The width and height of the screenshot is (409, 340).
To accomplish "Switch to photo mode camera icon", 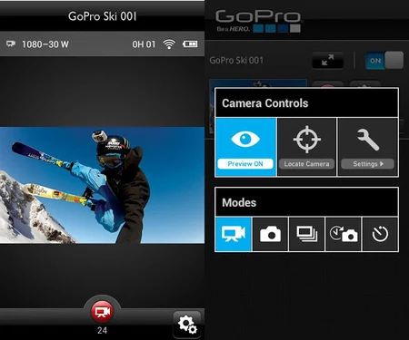I will (x=270, y=234).
